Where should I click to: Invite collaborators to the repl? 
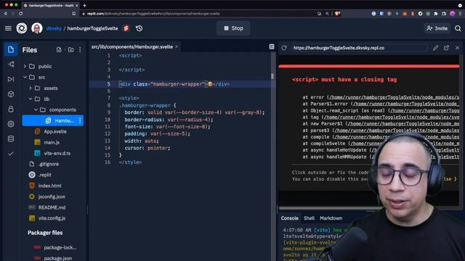pos(437,28)
